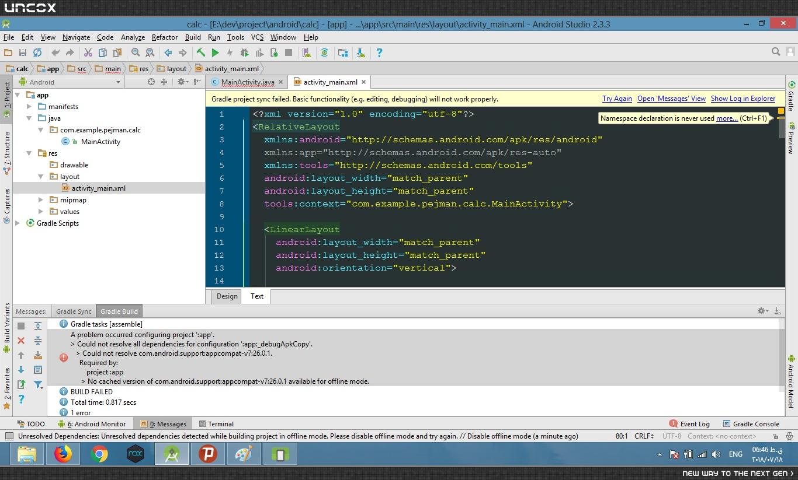Image resolution: width=798 pixels, height=480 pixels.
Task: Click the Find magnifier icon in toolbar
Action: click(x=136, y=52)
